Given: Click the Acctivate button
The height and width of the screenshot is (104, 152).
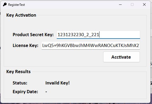Looking at the screenshot, I should pyautogui.click(x=121, y=57).
